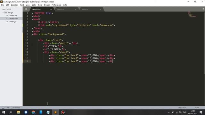The image size is (205, 115).
Task: Change the Tab Size setting in status bar
Action: point(182,108)
